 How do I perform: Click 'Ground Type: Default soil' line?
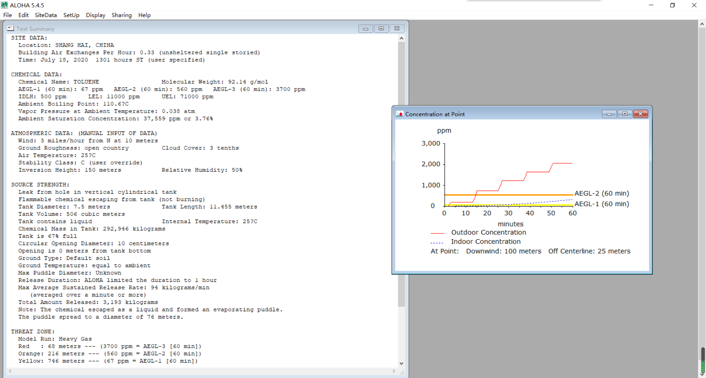coord(64,258)
